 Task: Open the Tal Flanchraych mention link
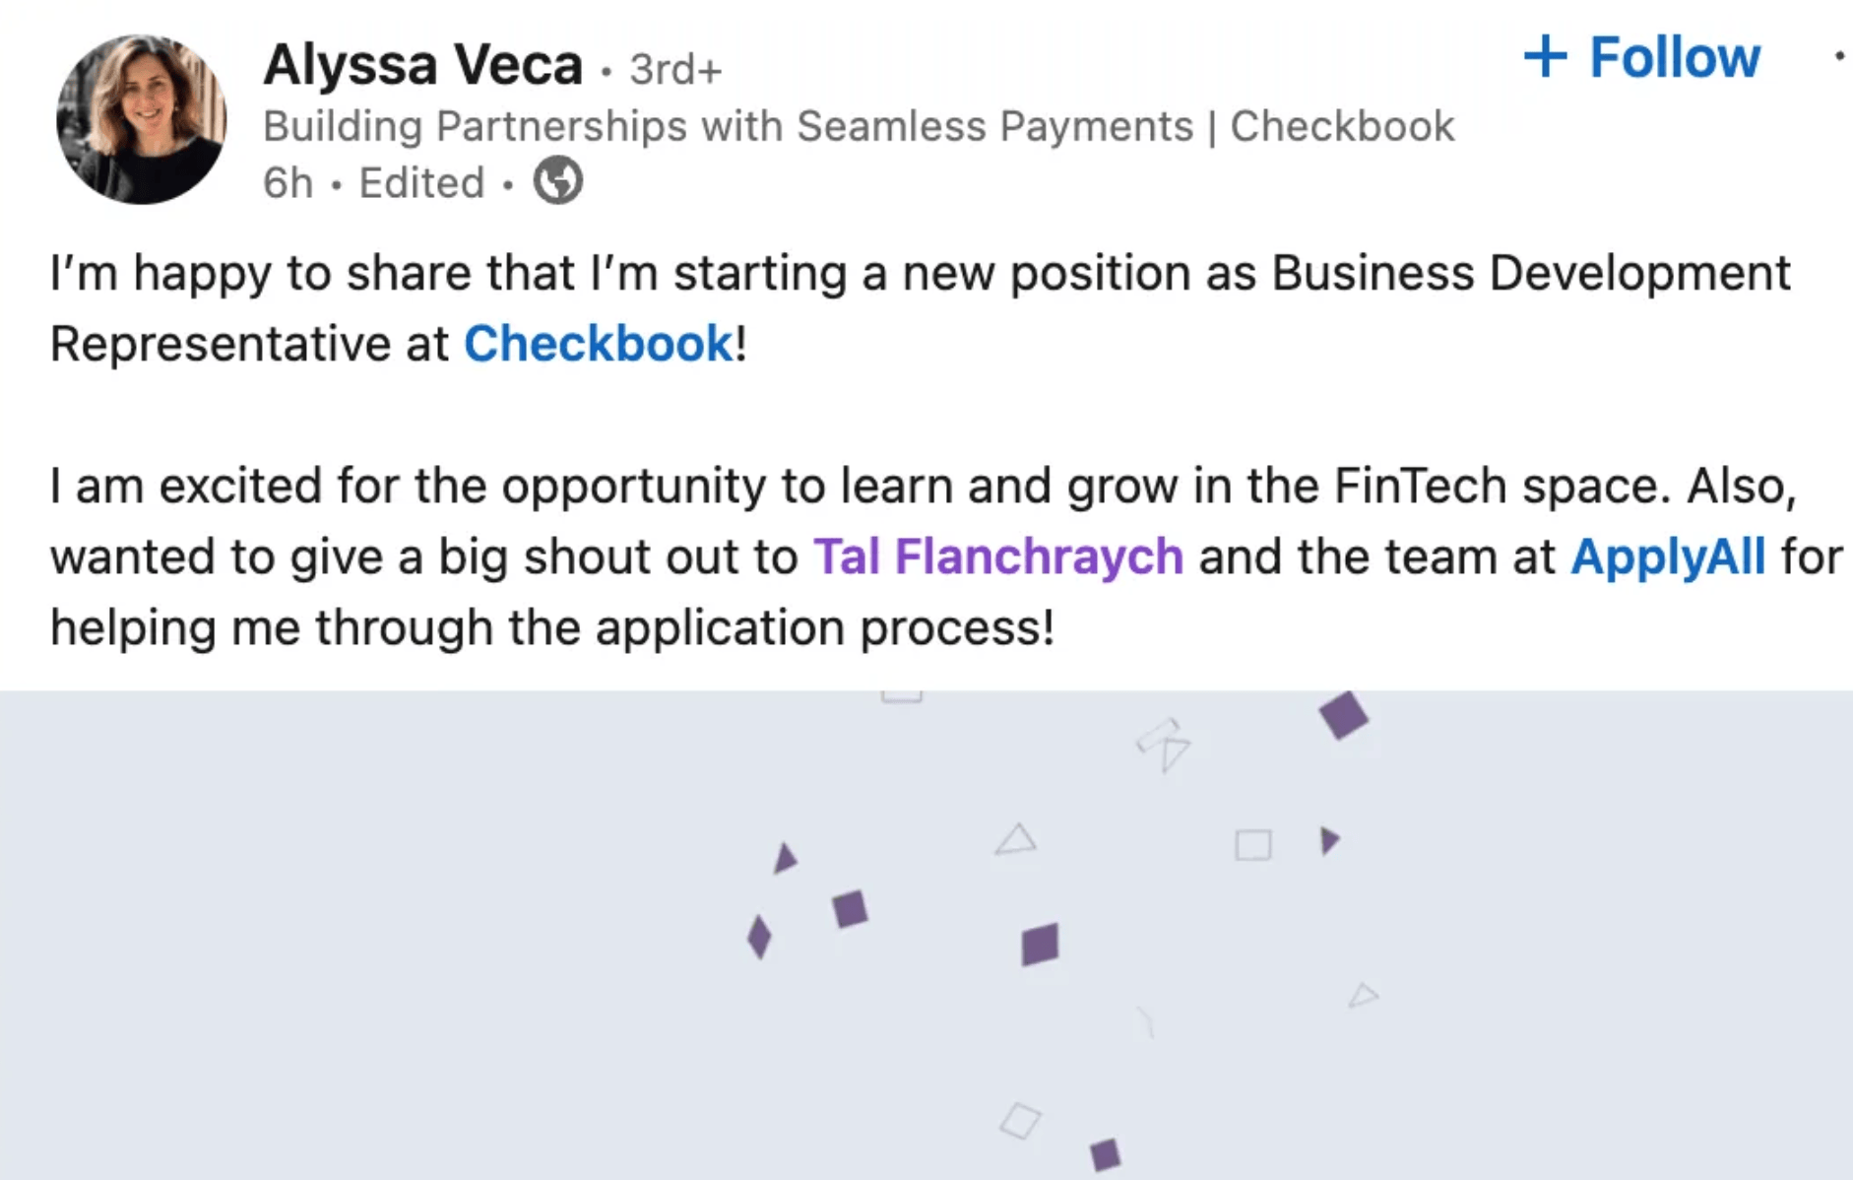997,557
